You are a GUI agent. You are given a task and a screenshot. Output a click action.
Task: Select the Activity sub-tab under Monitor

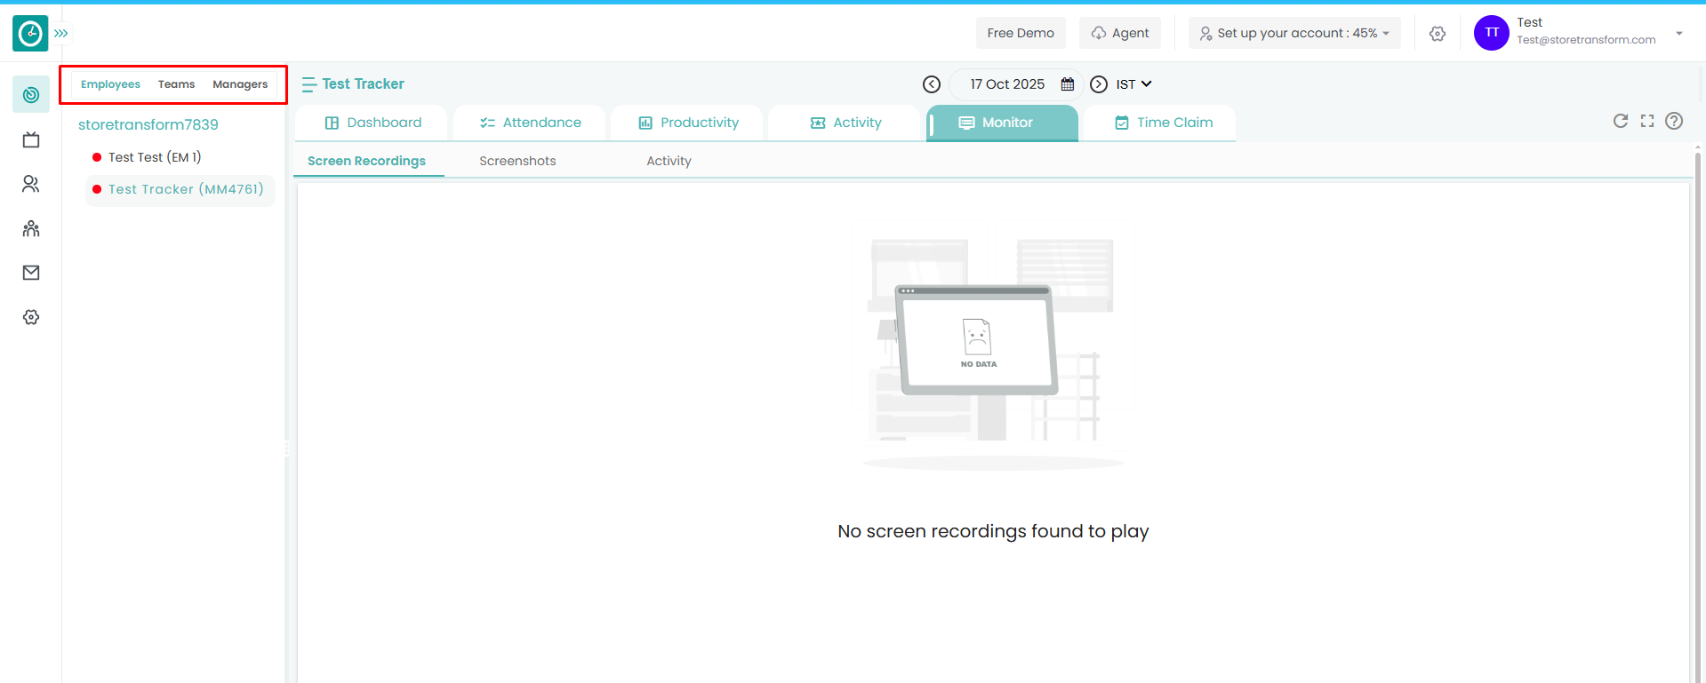[x=669, y=161]
